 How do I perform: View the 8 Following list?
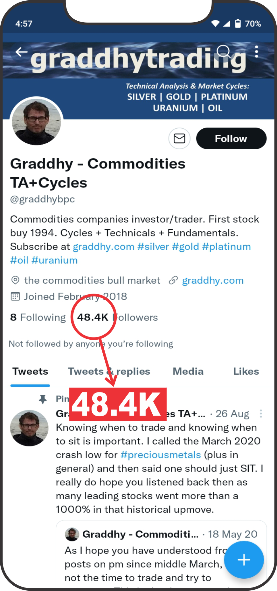[x=38, y=317]
